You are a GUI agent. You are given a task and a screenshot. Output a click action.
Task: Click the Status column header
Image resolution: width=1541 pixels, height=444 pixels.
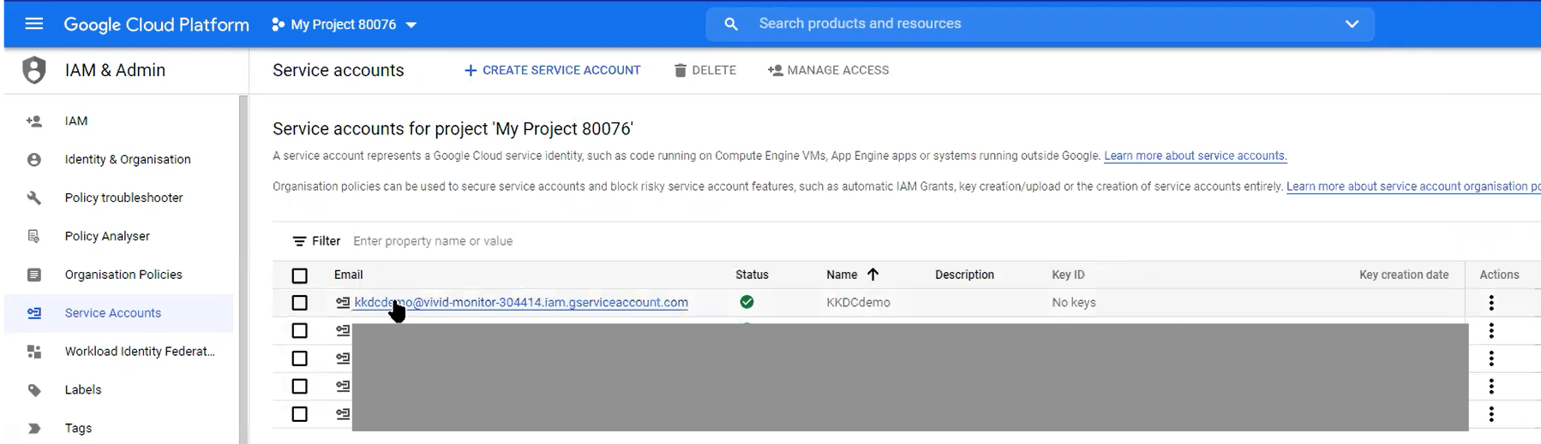coord(752,275)
